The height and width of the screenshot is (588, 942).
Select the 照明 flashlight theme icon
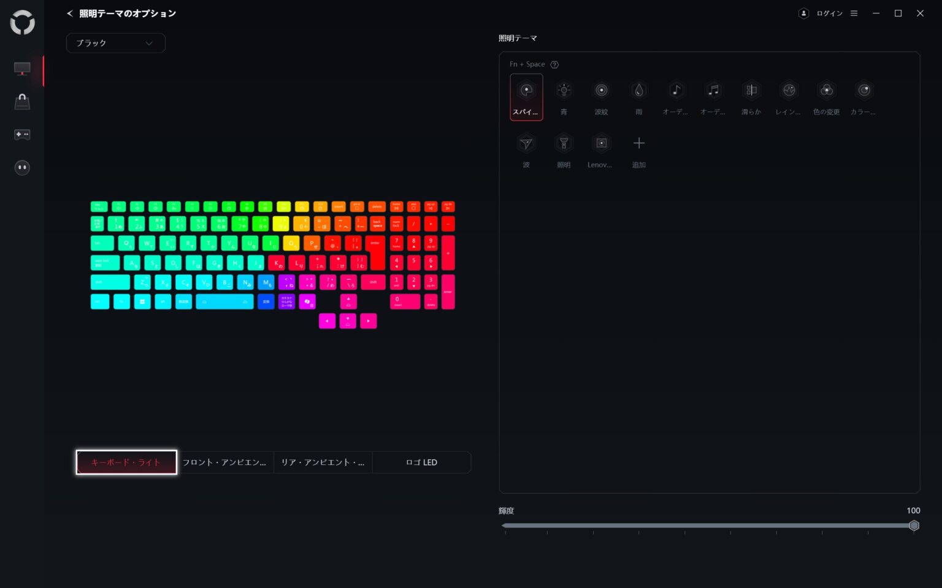coord(564,144)
